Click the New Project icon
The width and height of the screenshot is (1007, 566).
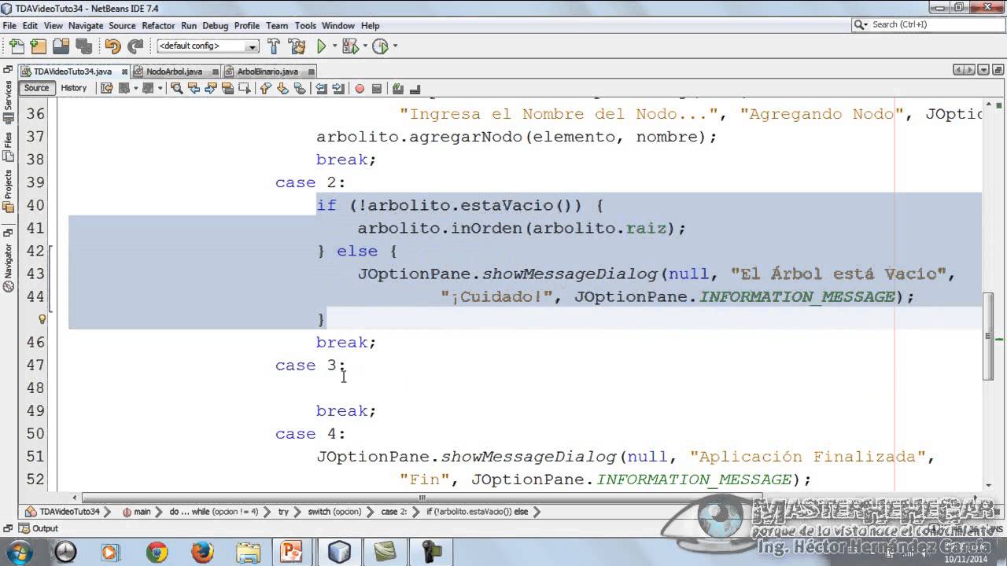pos(39,46)
